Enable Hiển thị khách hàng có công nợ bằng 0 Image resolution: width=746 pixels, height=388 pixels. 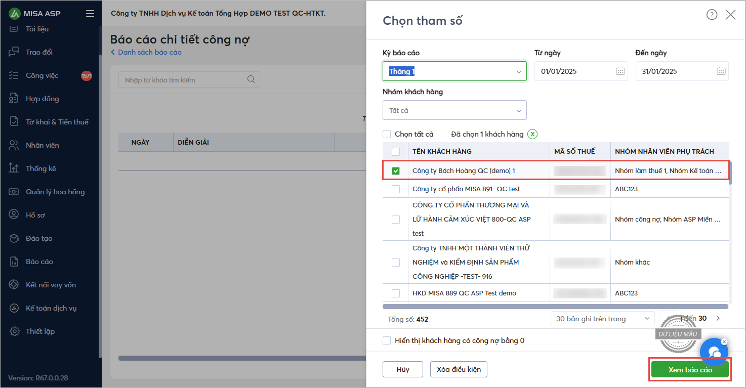[x=387, y=340]
